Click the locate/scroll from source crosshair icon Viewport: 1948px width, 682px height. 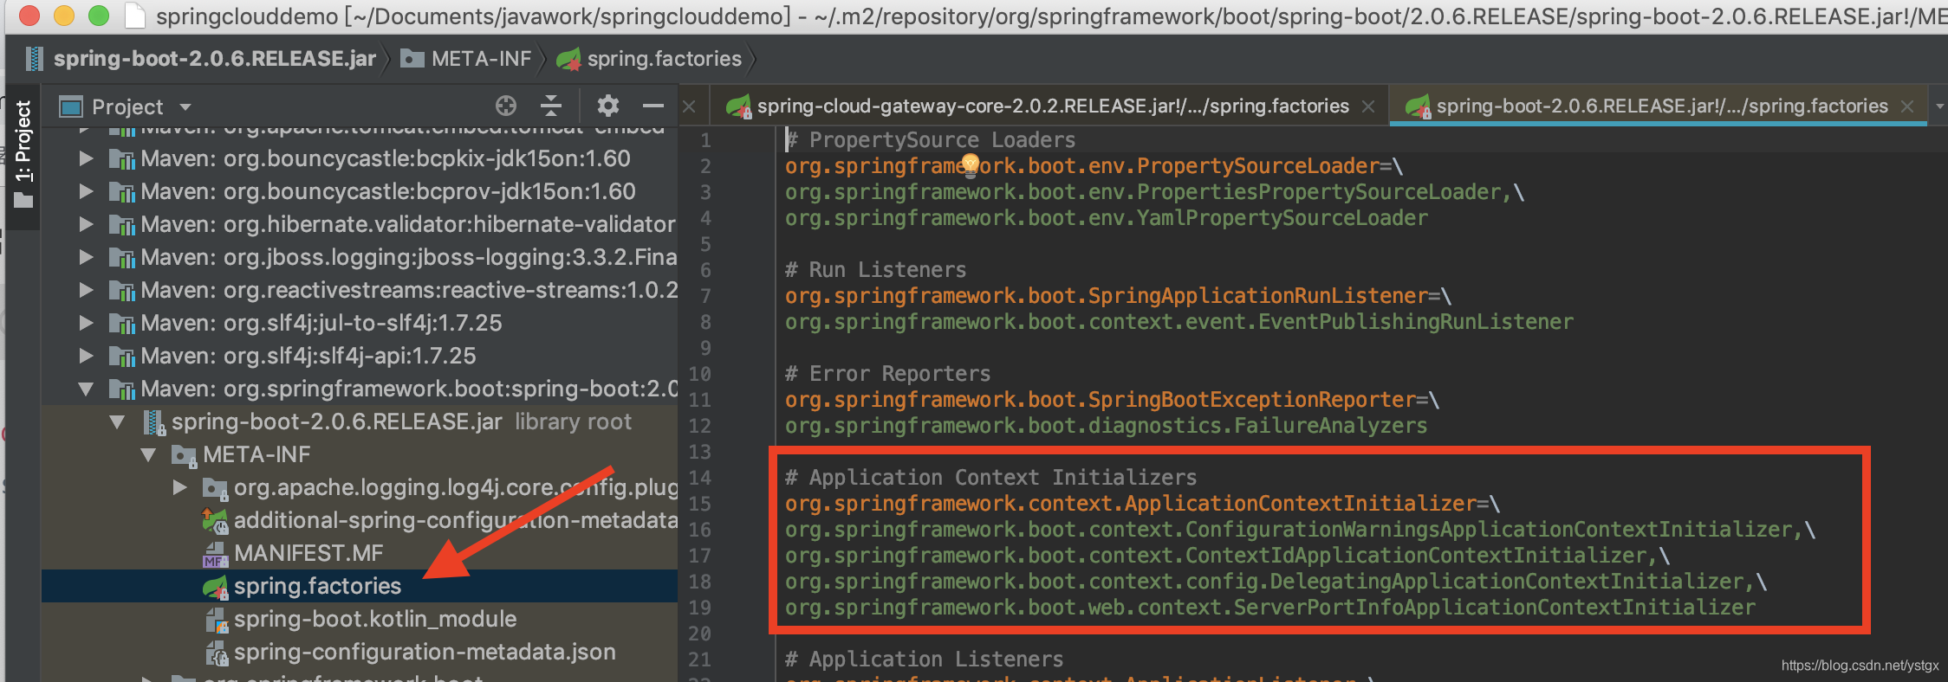[x=506, y=106]
